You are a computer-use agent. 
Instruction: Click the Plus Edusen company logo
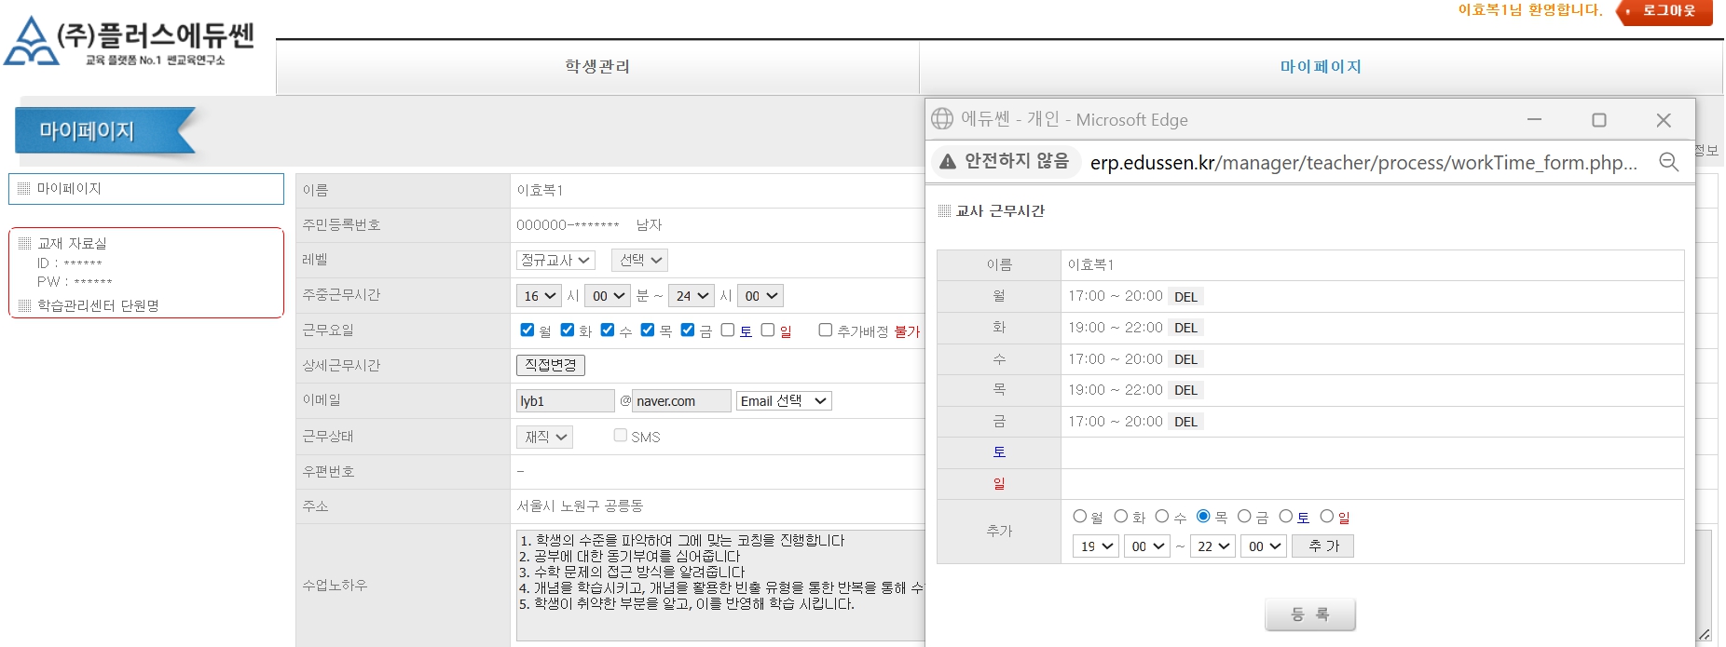point(129,42)
